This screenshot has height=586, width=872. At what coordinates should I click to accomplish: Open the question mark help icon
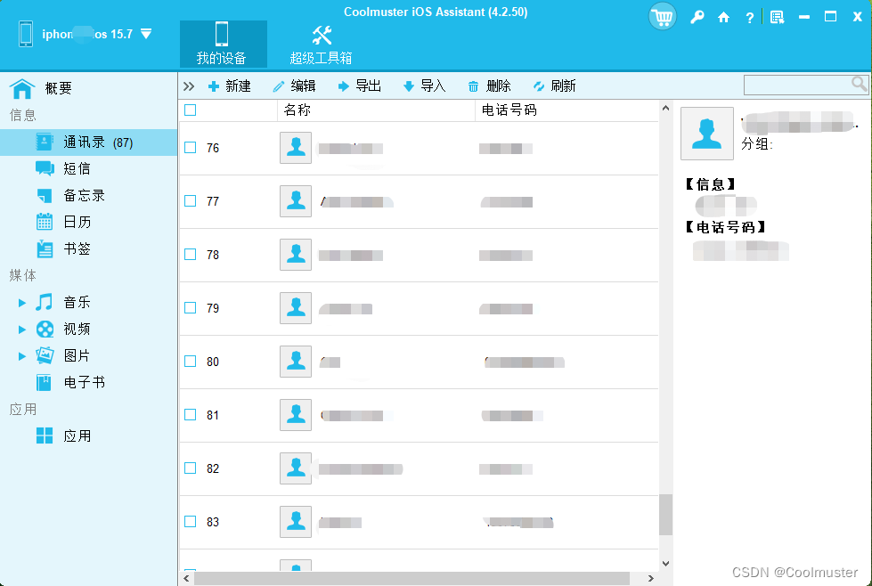click(x=749, y=18)
